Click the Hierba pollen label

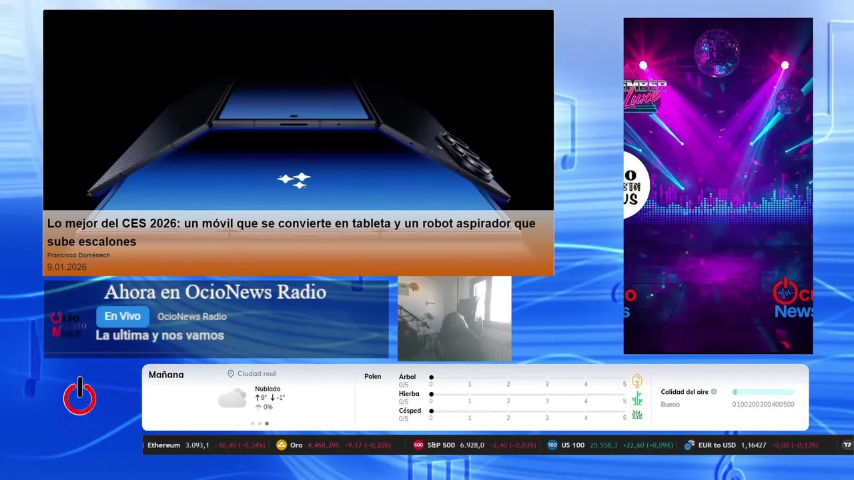pos(409,394)
